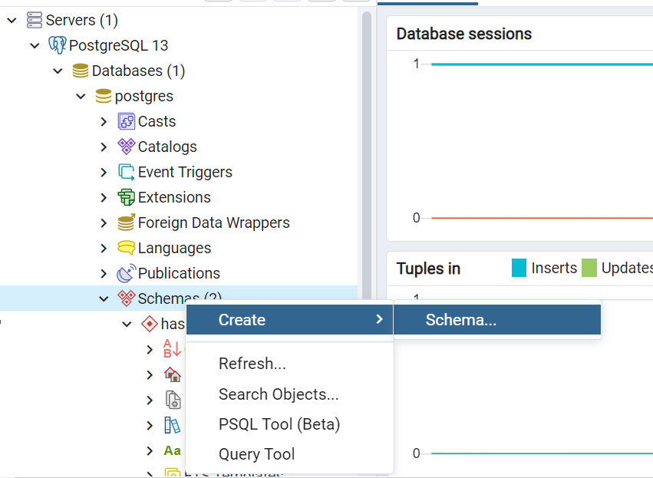Screen dimensions: 653x478
Task: Select the Languages icon
Action: 125,248
